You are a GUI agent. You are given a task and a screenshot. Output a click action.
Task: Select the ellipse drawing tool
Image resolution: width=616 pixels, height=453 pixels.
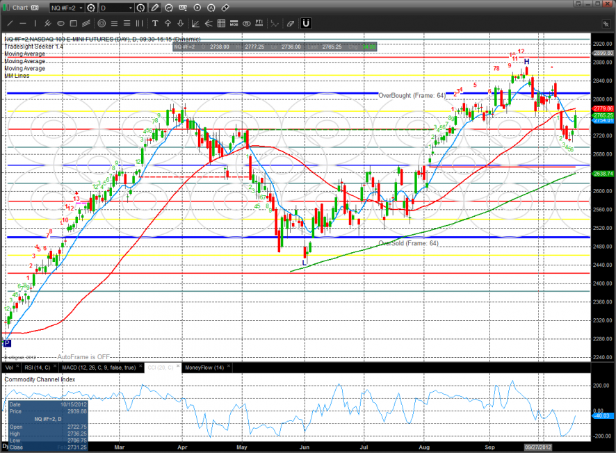(x=60, y=24)
